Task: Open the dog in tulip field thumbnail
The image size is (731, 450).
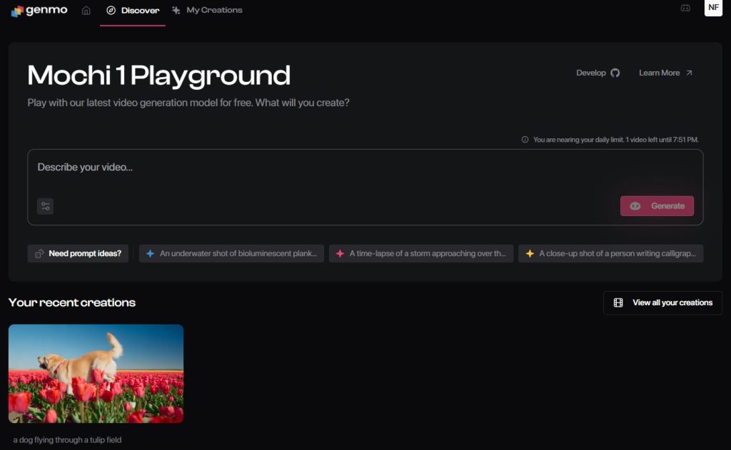Action: click(x=96, y=374)
